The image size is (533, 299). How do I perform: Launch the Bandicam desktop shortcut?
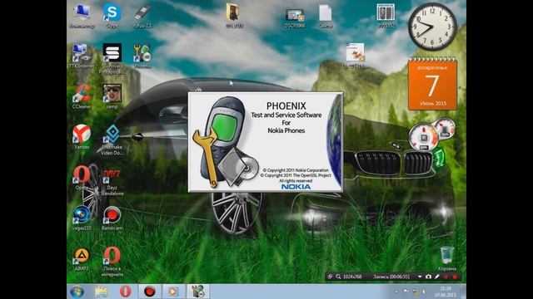(112, 218)
